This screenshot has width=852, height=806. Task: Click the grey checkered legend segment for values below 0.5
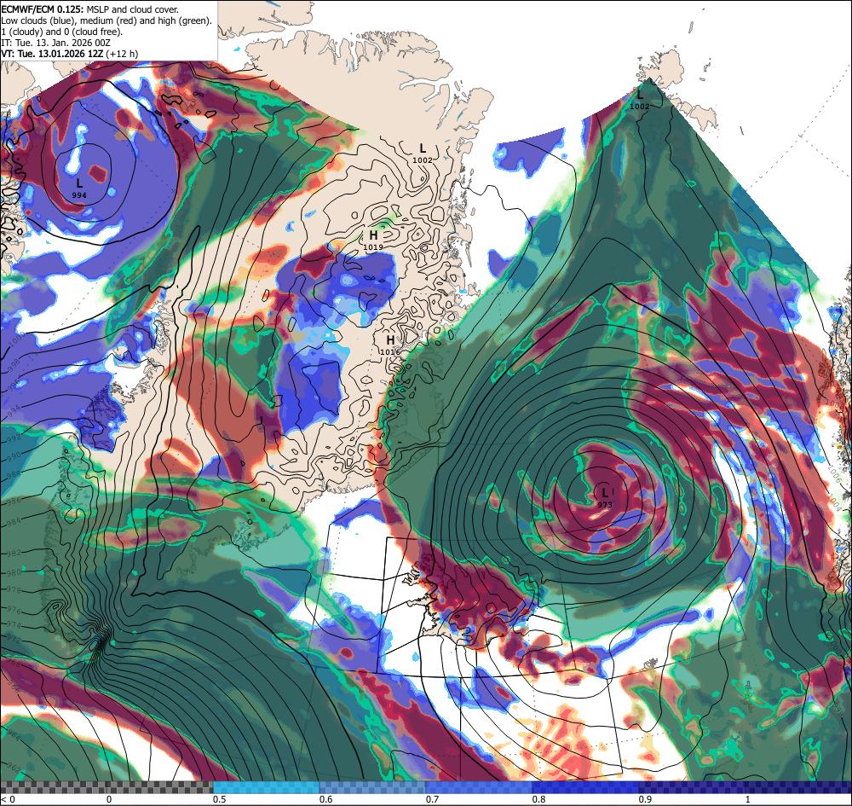click(106, 787)
